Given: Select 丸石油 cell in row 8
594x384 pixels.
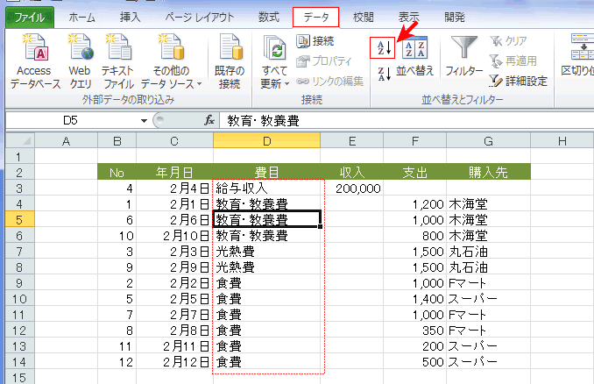Looking at the screenshot, I should point(488,267).
